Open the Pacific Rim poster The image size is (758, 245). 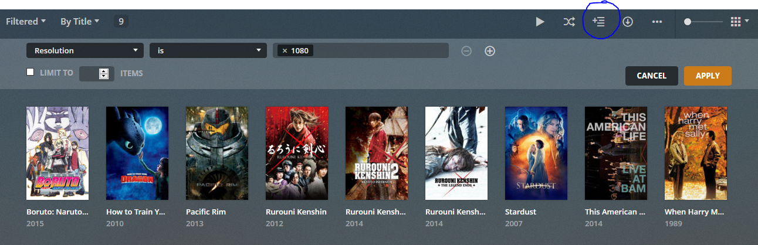(x=217, y=153)
